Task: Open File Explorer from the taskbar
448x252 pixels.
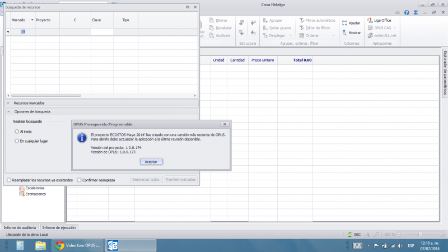Action: pyautogui.click(x=40, y=245)
